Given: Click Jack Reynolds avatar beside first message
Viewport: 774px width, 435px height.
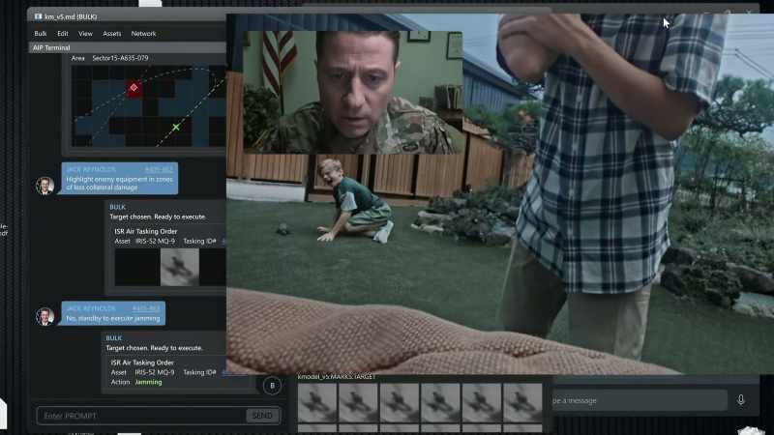Looking at the screenshot, I should point(45,186).
